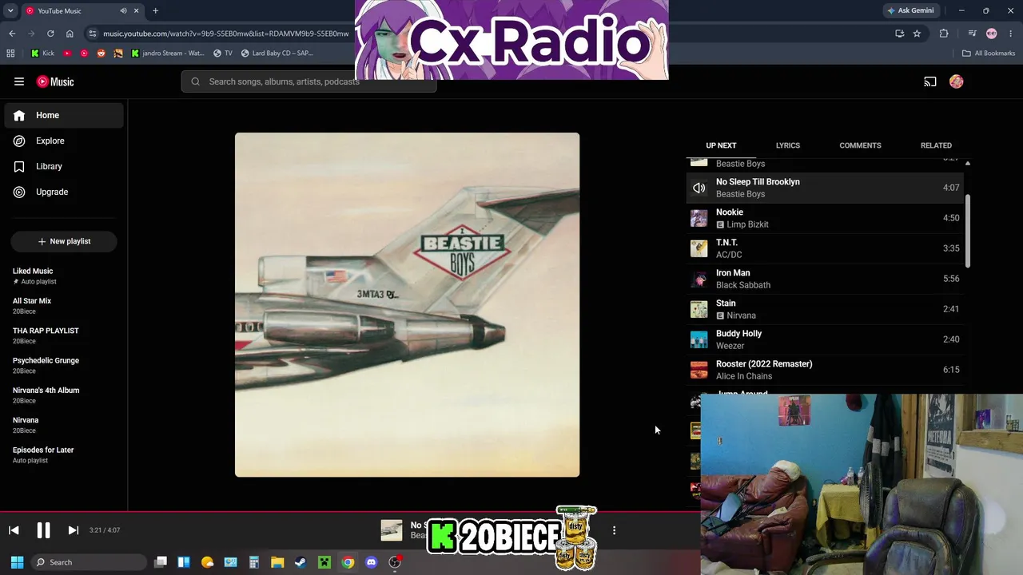Open Discord from the taskbar
1023x575 pixels.
[371, 562]
